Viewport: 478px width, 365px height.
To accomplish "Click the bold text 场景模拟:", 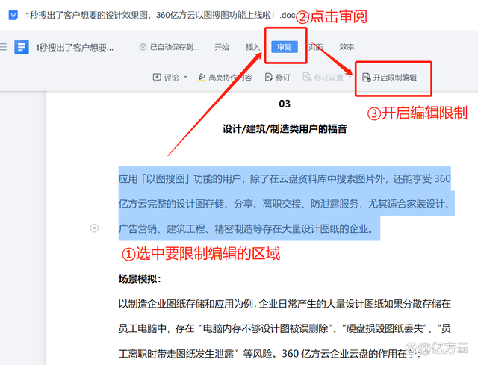I will pyautogui.click(x=140, y=278).
